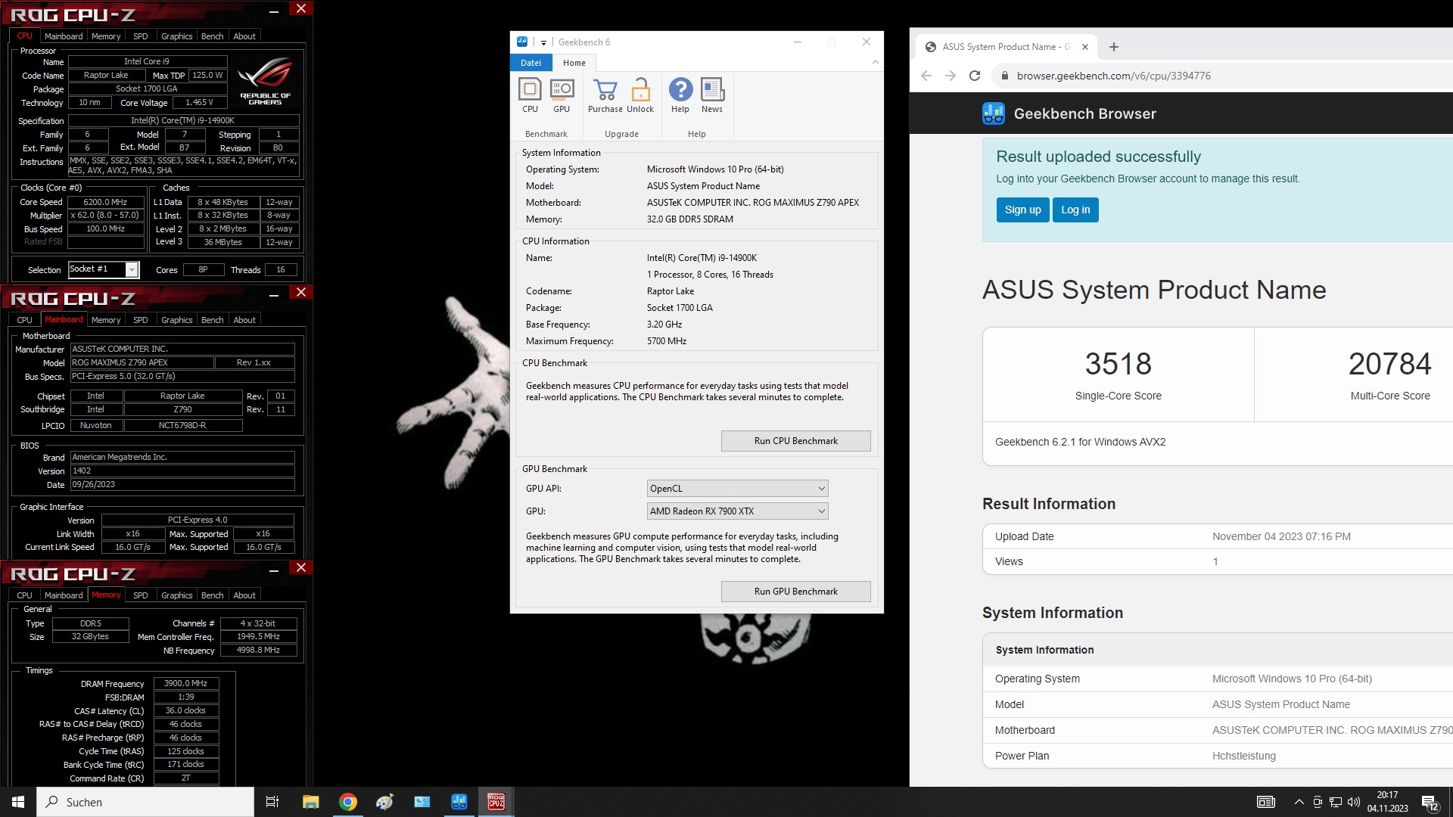This screenshot has width=1453, height=817.
Task: Open network status icon in system tray
Action: [1336, 802]
